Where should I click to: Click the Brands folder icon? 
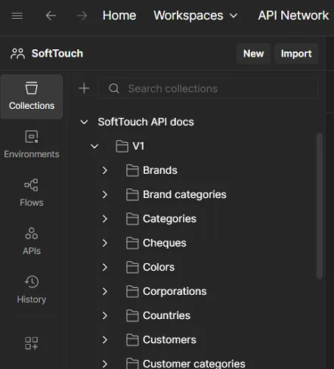132,170
